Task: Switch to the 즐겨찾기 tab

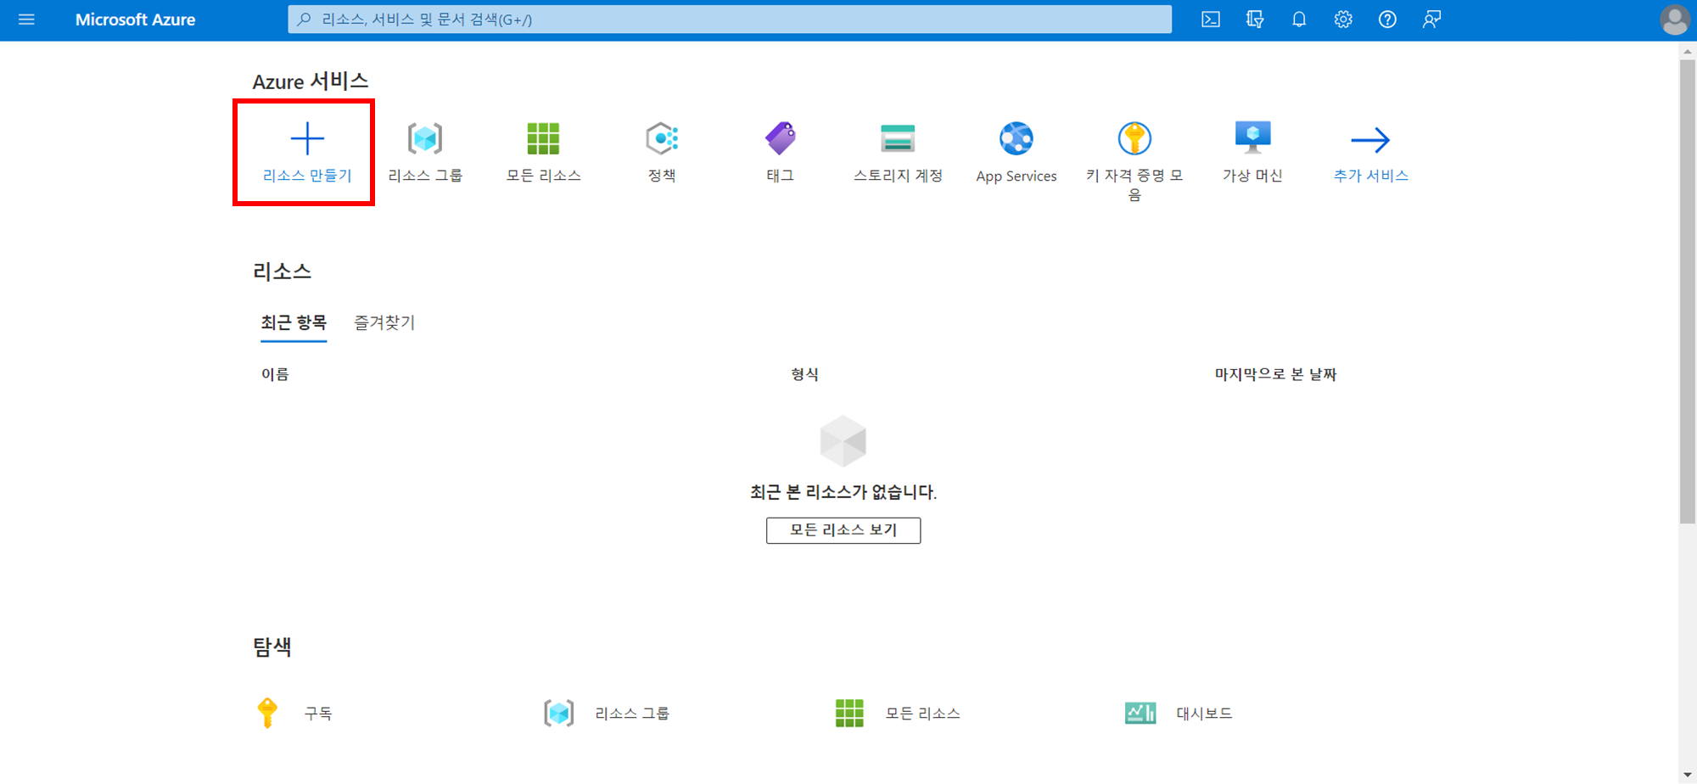Action: 384,322
